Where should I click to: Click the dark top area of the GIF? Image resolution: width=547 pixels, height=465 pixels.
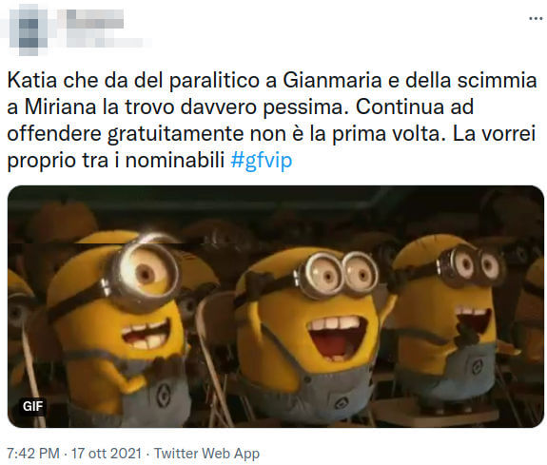point(276,203)
